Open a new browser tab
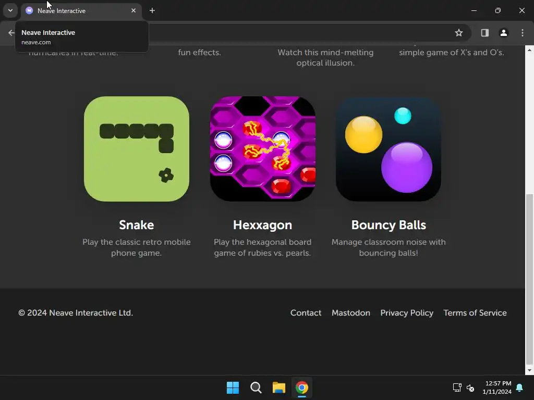Image resolution: width=534 pixels, height=400 pixels. 152,10
